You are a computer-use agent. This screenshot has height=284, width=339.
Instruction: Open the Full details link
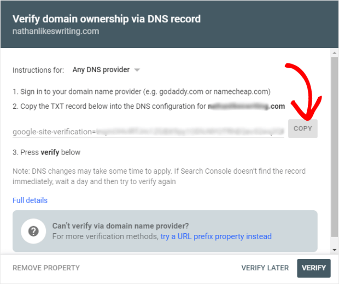[30, 200]
